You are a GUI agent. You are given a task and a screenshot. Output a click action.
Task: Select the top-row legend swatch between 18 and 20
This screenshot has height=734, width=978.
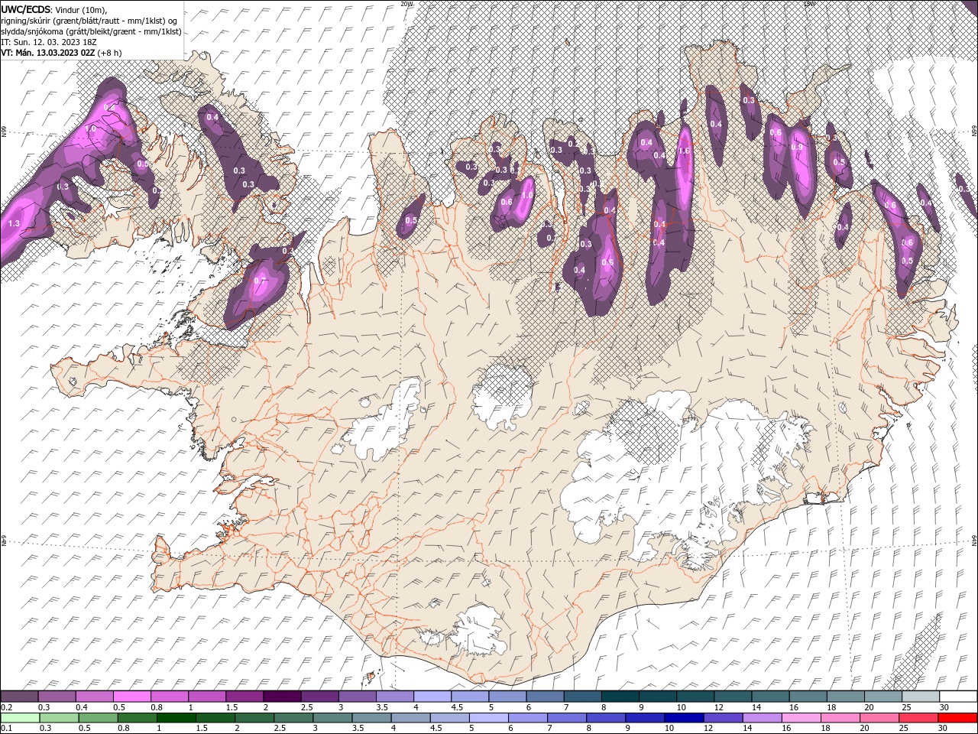(x=845, y=697)
